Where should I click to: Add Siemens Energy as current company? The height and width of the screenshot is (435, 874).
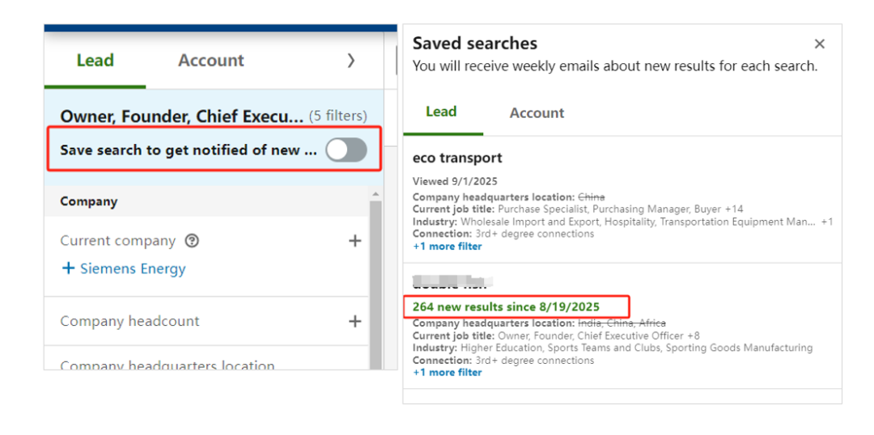pos(124,269)
